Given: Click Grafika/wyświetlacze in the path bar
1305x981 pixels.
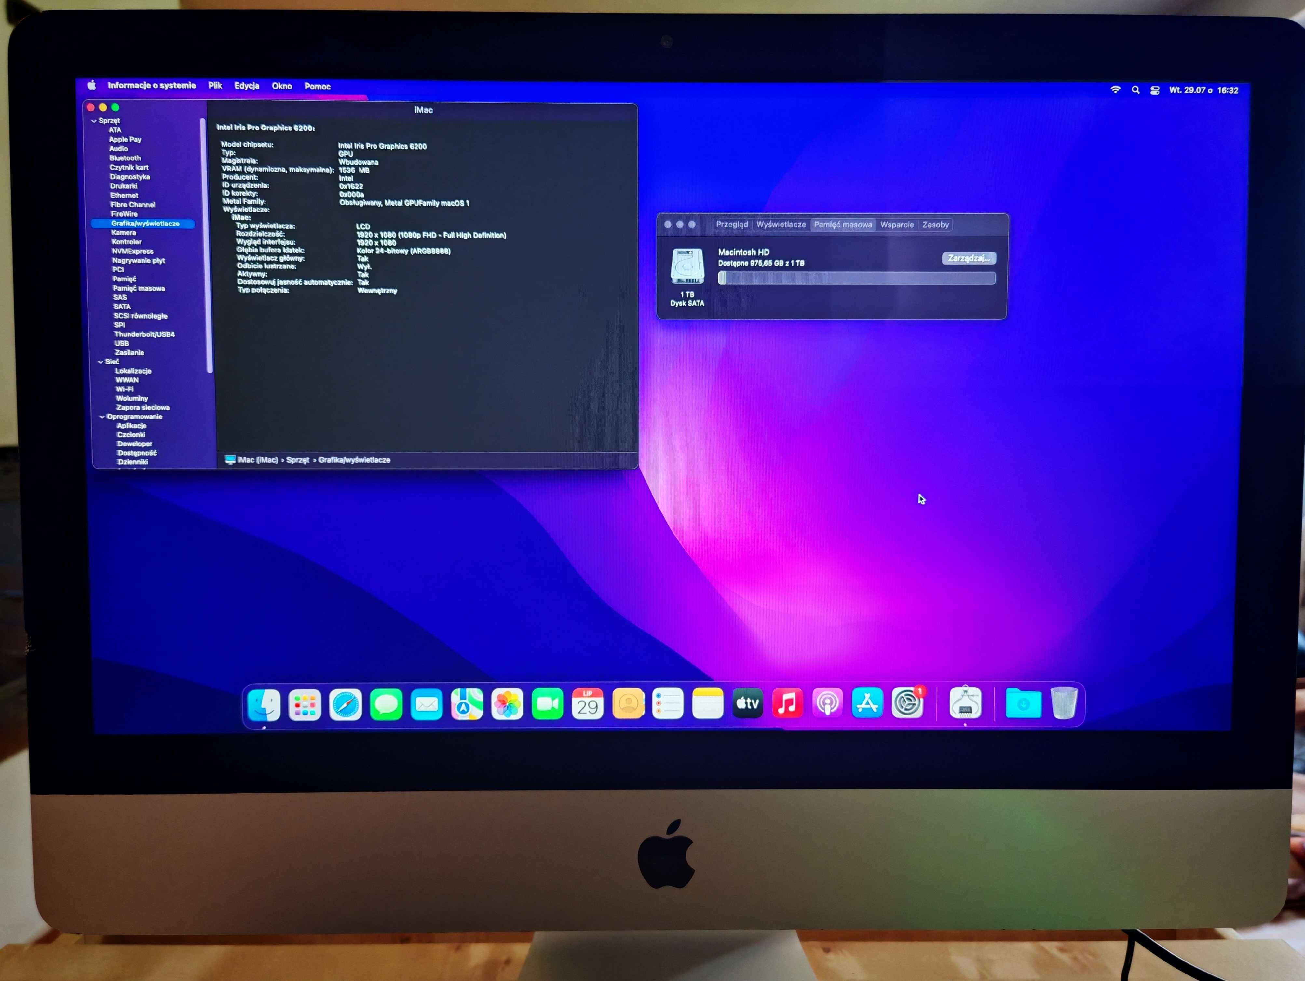Looking at the screenshot, I should [x=354, y=460].
